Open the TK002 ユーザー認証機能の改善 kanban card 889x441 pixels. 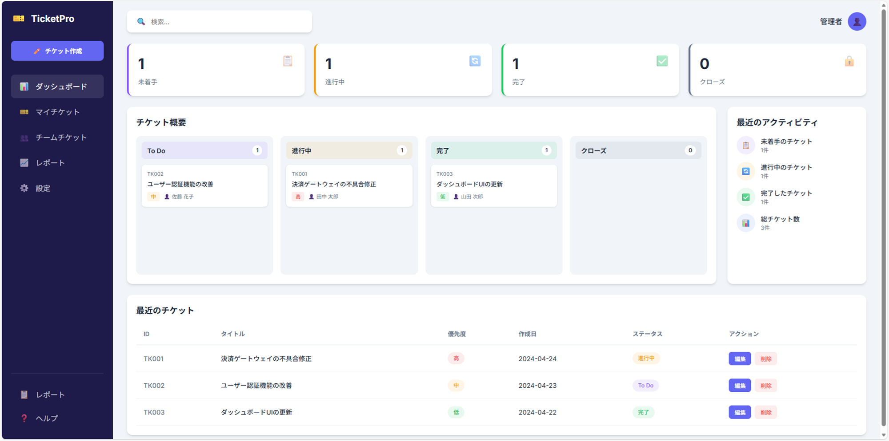pyautogui.click(x=204, y=185)
